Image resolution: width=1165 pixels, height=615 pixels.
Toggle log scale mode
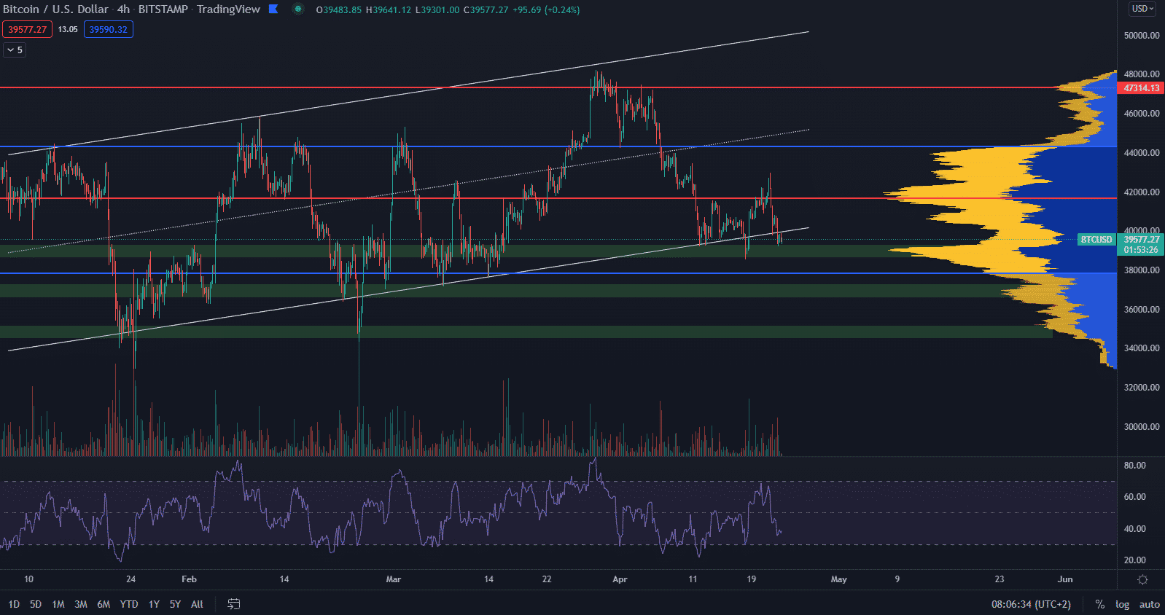[1122, 604]
